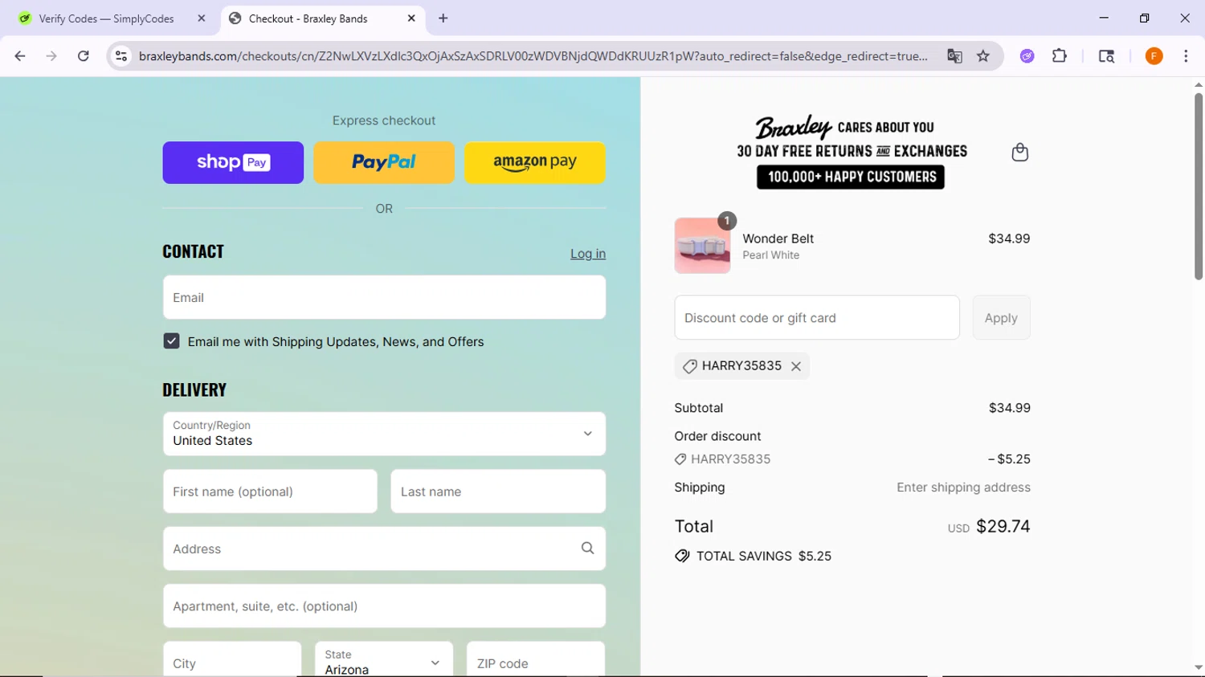The image size is (1205, 677).
Task: Click the total amount $29.74
Action: coord(1003,526)
